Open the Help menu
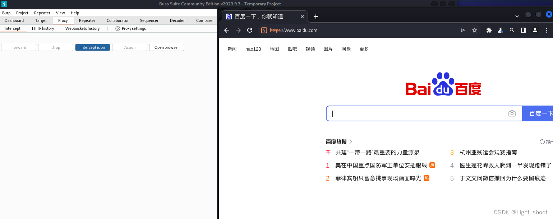Image resolution: width=553 pixels, height=219 pixels. pyautogui.click(x=75, y=13)
